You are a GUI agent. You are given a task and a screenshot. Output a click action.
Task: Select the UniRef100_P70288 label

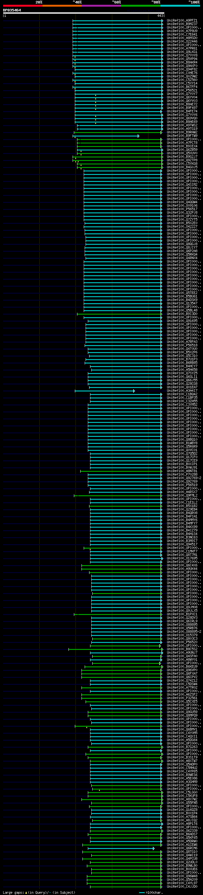[182, 475]
